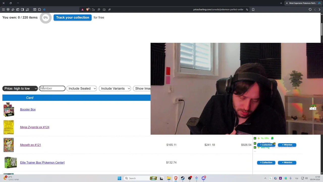This screenshot has width=323, height=182.
Task: Click the VPN shield icon
Action: pyautogui.click(x=8, y=10)
